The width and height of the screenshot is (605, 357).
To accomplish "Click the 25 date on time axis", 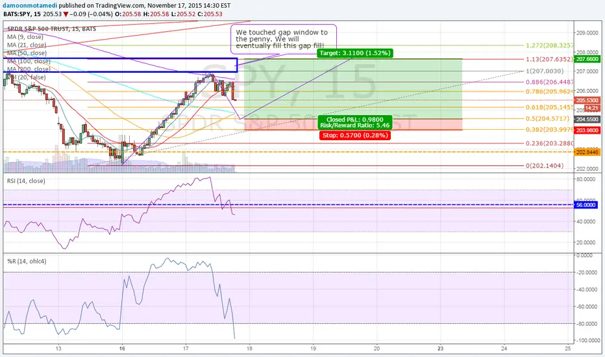I will pos(567,349).
